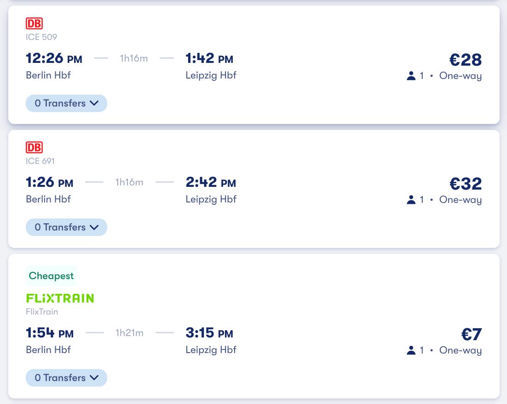Image resolution: width=507 pixels, height=404 pixels.
Task: Expand 0 Transfers on ICE 691 trip
Action: click(66, 227)
